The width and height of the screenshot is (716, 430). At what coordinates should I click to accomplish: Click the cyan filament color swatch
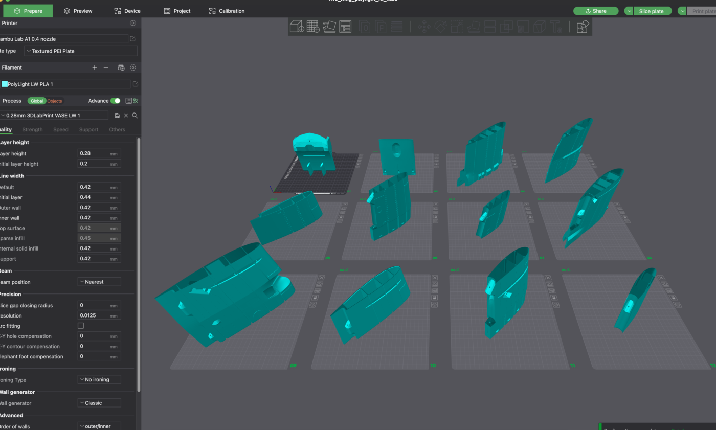point(4,83)
